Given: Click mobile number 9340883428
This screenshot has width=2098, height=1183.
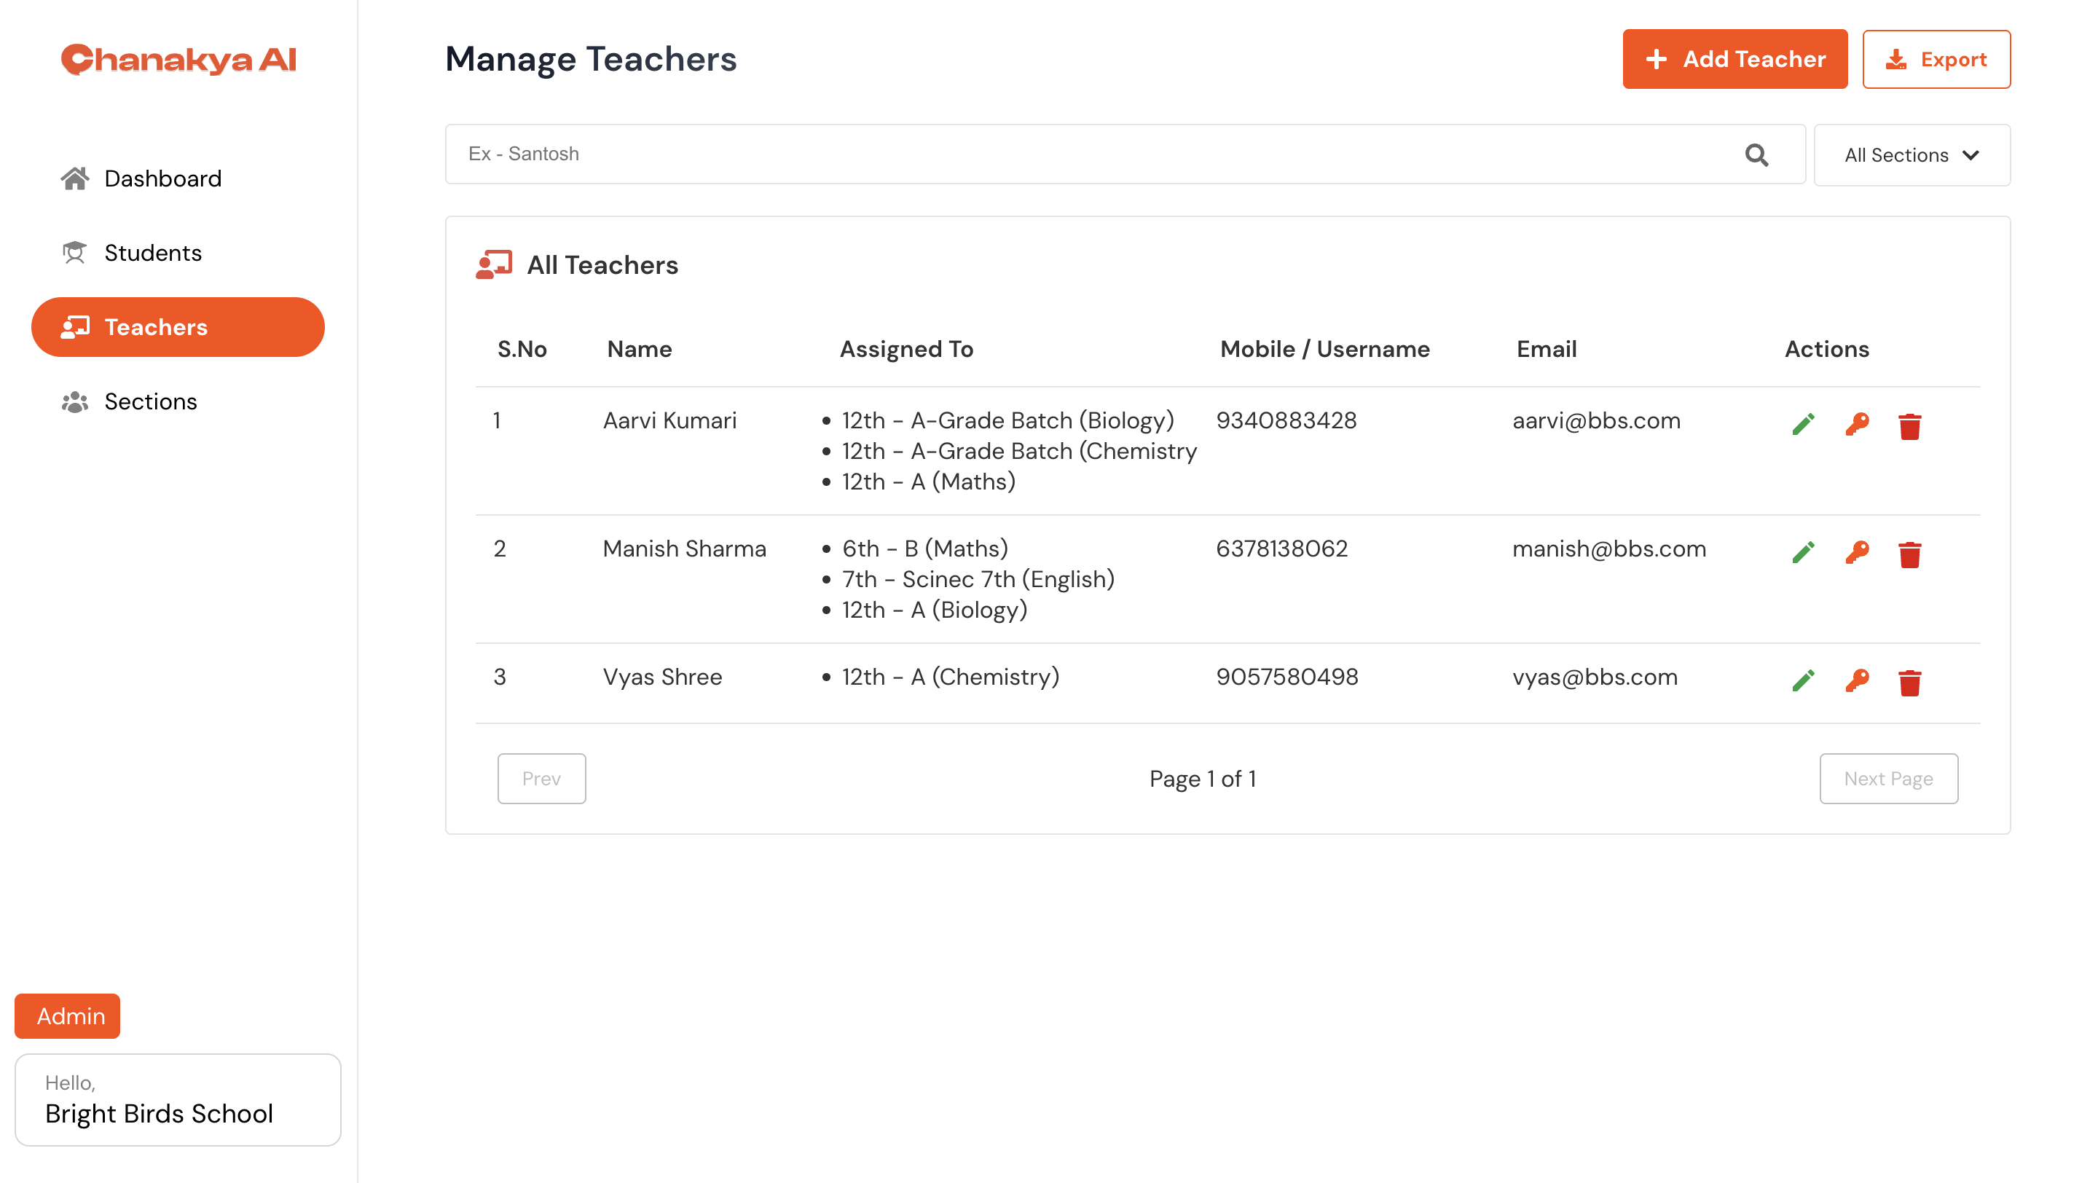Looking at the screenshot, I should (x=1286, y=421).
